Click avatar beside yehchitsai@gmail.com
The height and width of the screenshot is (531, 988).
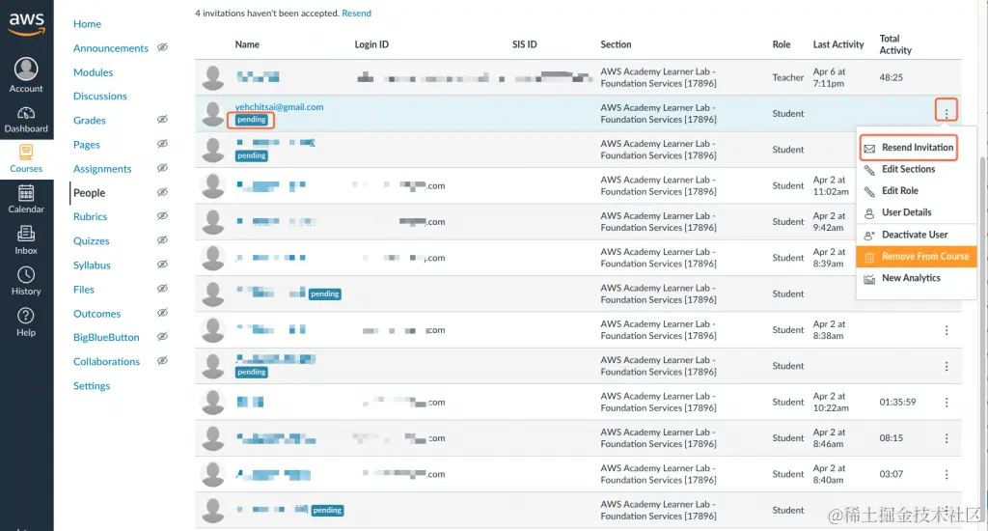point(213,114)
